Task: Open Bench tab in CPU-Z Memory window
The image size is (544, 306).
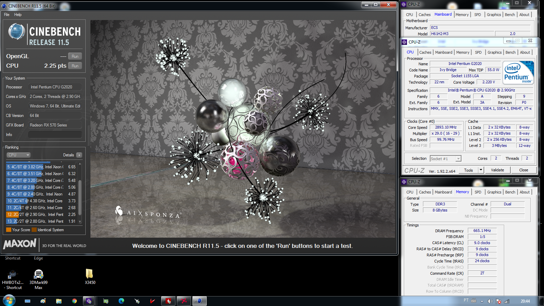Action: point(510,192)
